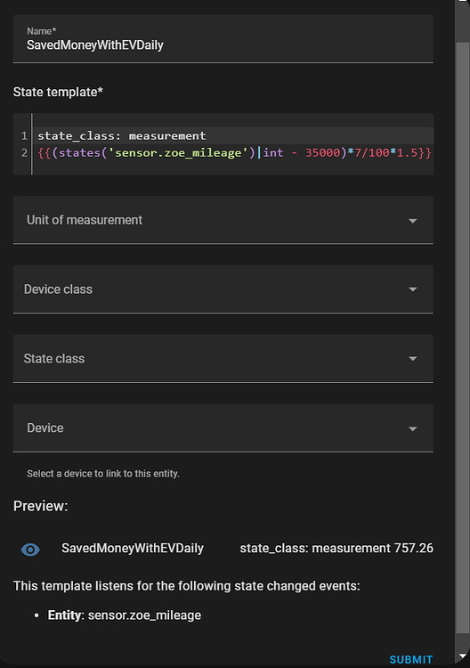Click the 'Select a device to link' helper text
Screen dimensions: 470x668
pyautogui.click(x=103, y=474)
